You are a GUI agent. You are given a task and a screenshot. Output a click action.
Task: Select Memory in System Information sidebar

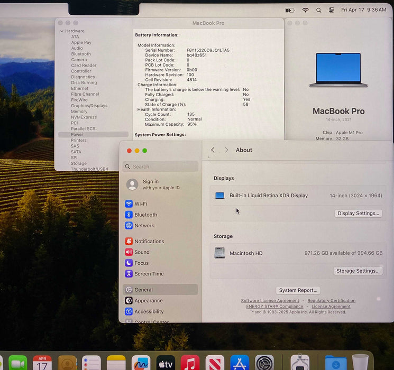click(x=79, y=112)
